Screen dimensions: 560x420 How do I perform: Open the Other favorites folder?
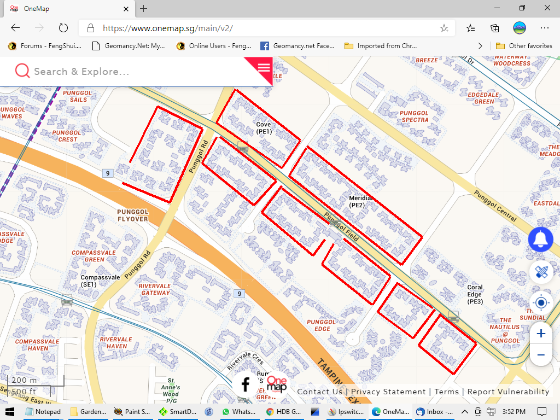[524, 46]
